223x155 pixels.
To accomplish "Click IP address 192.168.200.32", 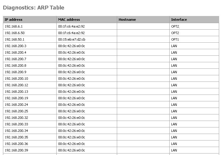I will point(17,118).
